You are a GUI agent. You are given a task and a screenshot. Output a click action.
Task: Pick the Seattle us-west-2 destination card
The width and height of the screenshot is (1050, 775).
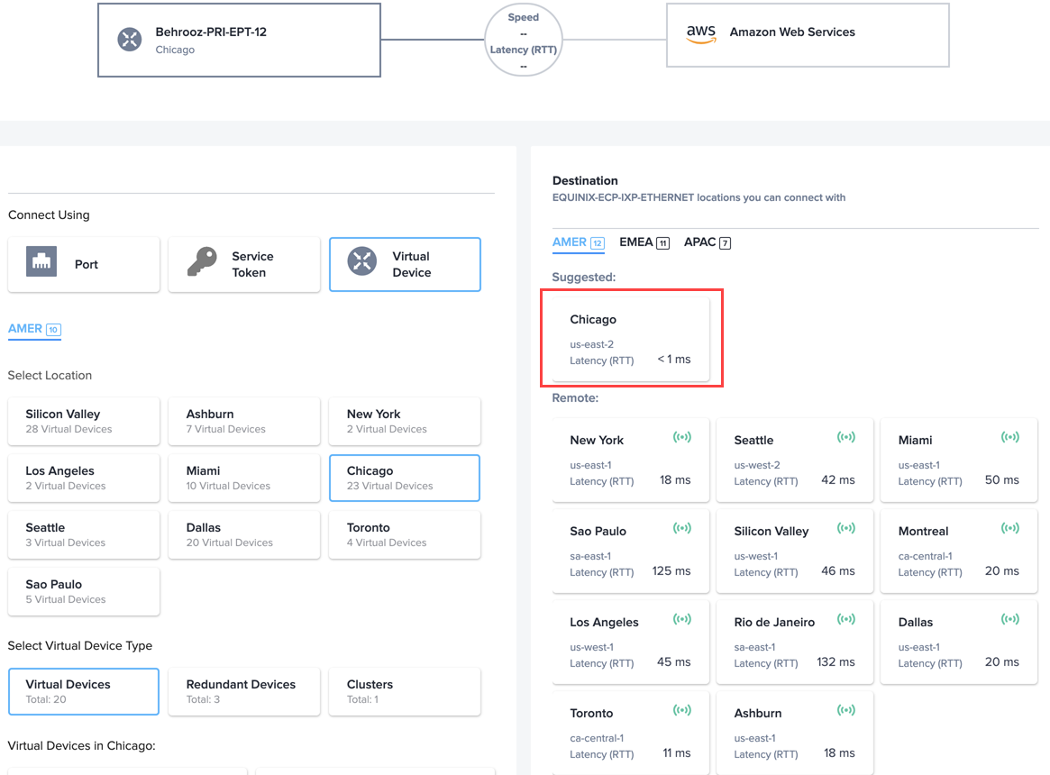tap(795, 460)
